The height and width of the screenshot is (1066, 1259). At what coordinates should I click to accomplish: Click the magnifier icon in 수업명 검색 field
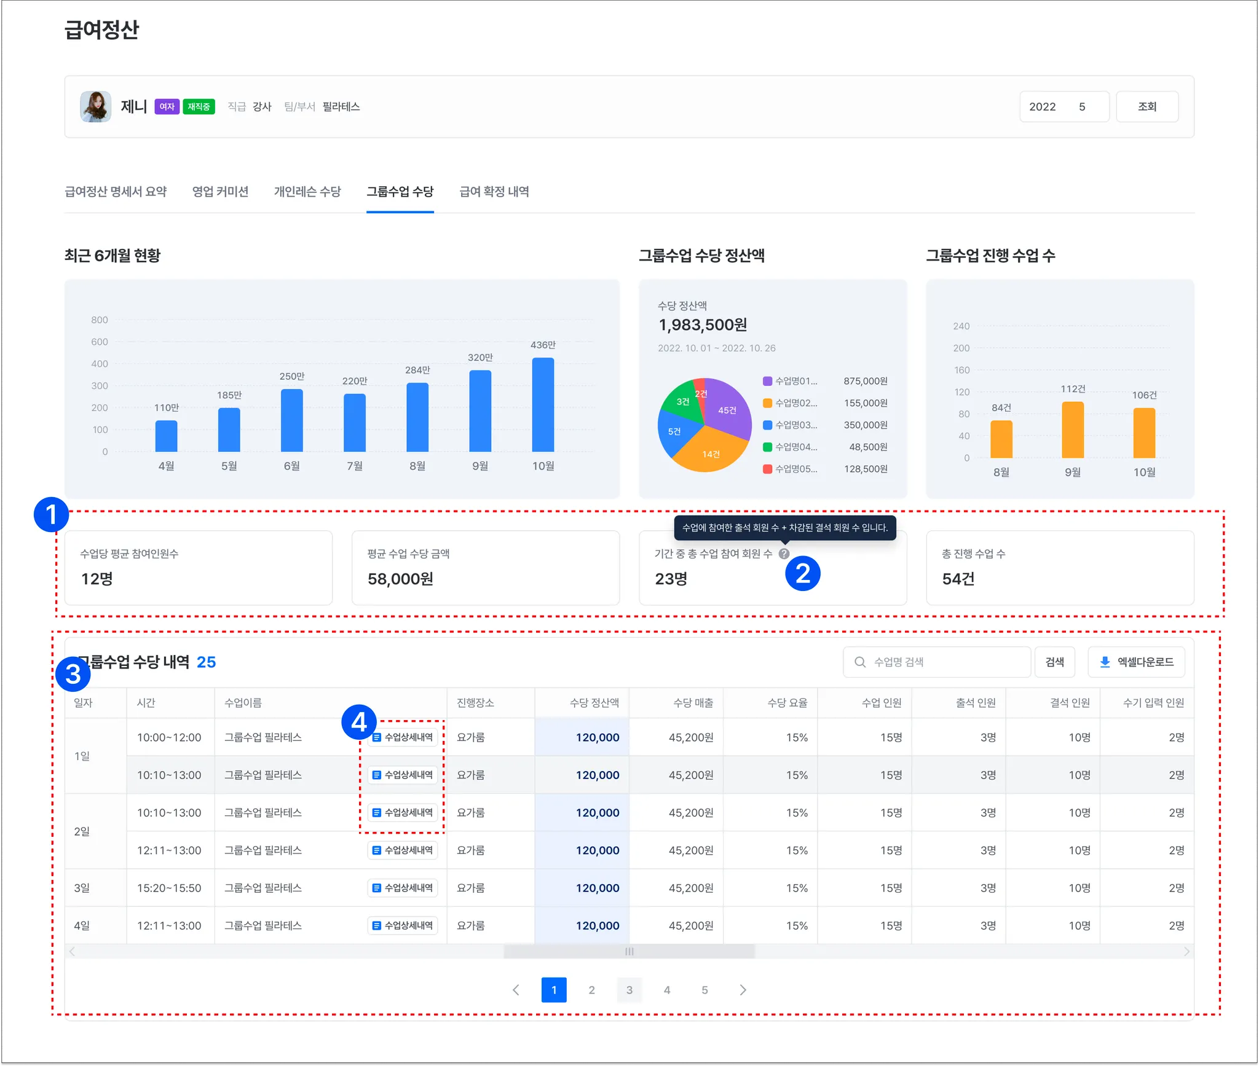[860, 662]
